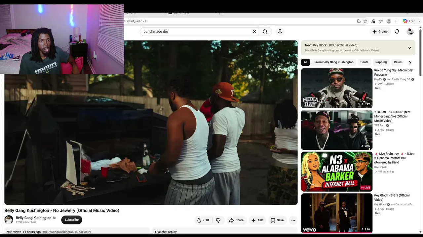The width and height of the screenshot is (423, 237).
Task: Click the N3on x Alabama Internet Ball title
Action: coord(394,158)
